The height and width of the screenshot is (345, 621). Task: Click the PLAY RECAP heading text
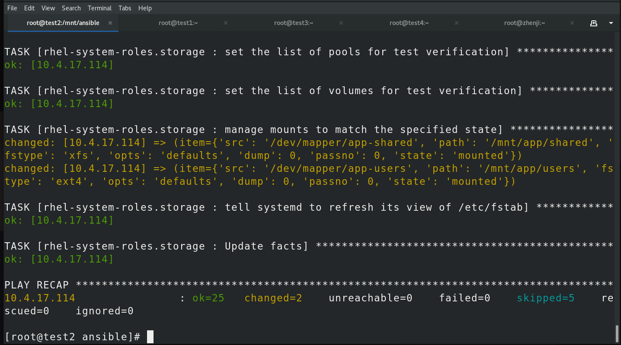coord(36,285)
